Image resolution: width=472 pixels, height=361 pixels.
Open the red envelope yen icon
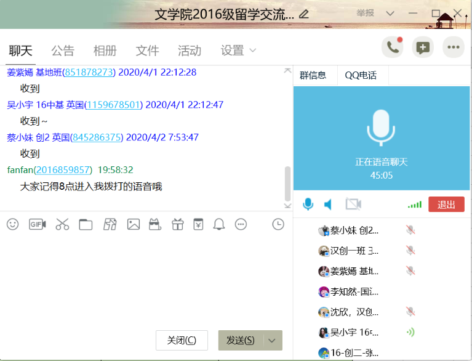click(198, 224)
